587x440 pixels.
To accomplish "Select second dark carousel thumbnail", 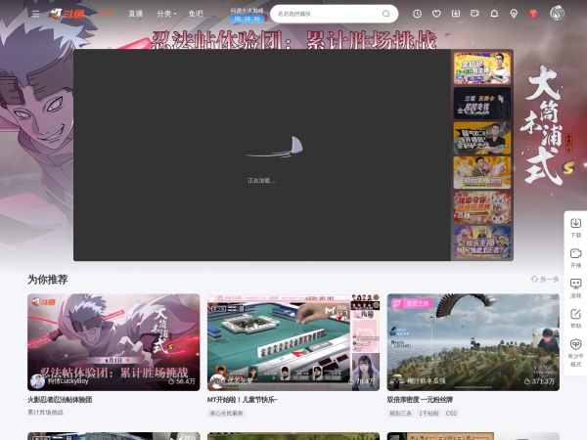I will pyautogui.click(x=481, y=103).
